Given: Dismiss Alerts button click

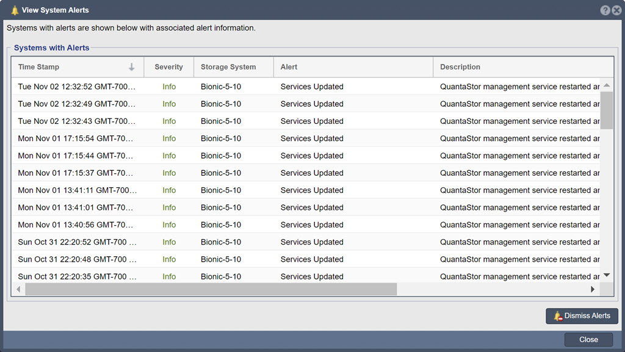Looking at the screenshot, I should (582, 316).
